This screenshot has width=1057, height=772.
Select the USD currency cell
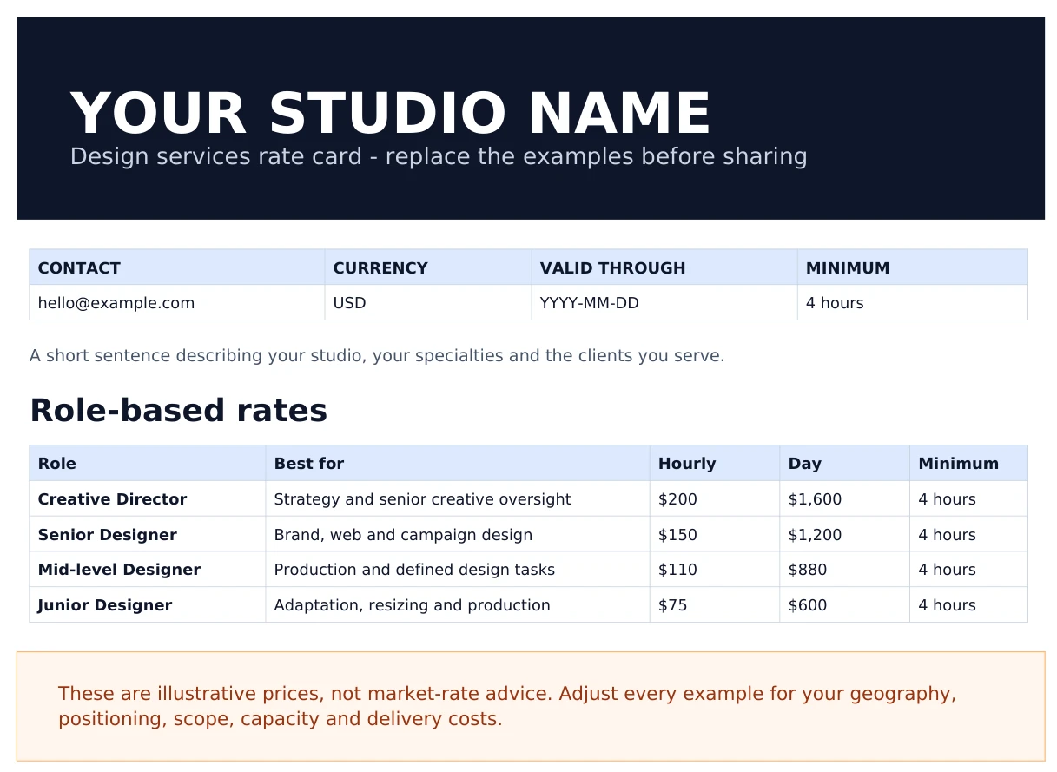[428, 303]
